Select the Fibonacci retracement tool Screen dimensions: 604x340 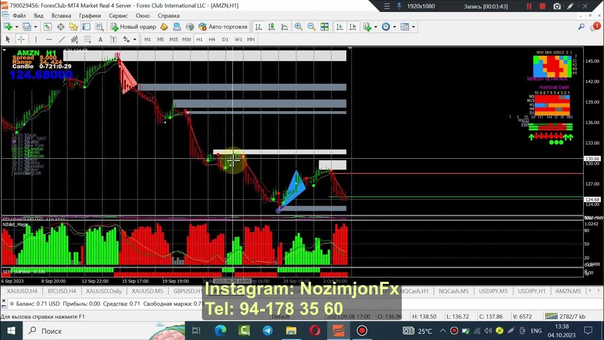click(x=87, y=39)
